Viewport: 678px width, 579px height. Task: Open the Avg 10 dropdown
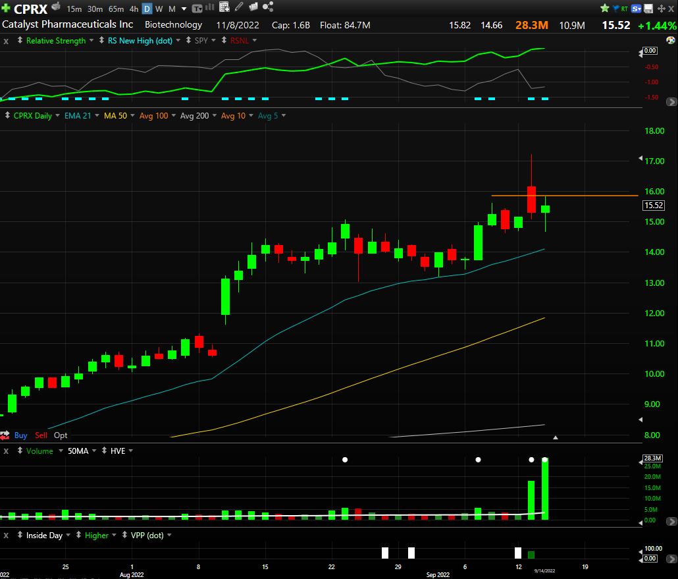point(251,115)
